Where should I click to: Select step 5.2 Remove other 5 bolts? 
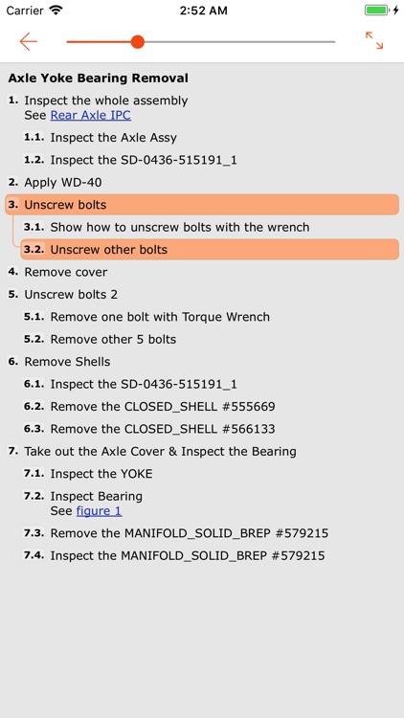(210, 339)
